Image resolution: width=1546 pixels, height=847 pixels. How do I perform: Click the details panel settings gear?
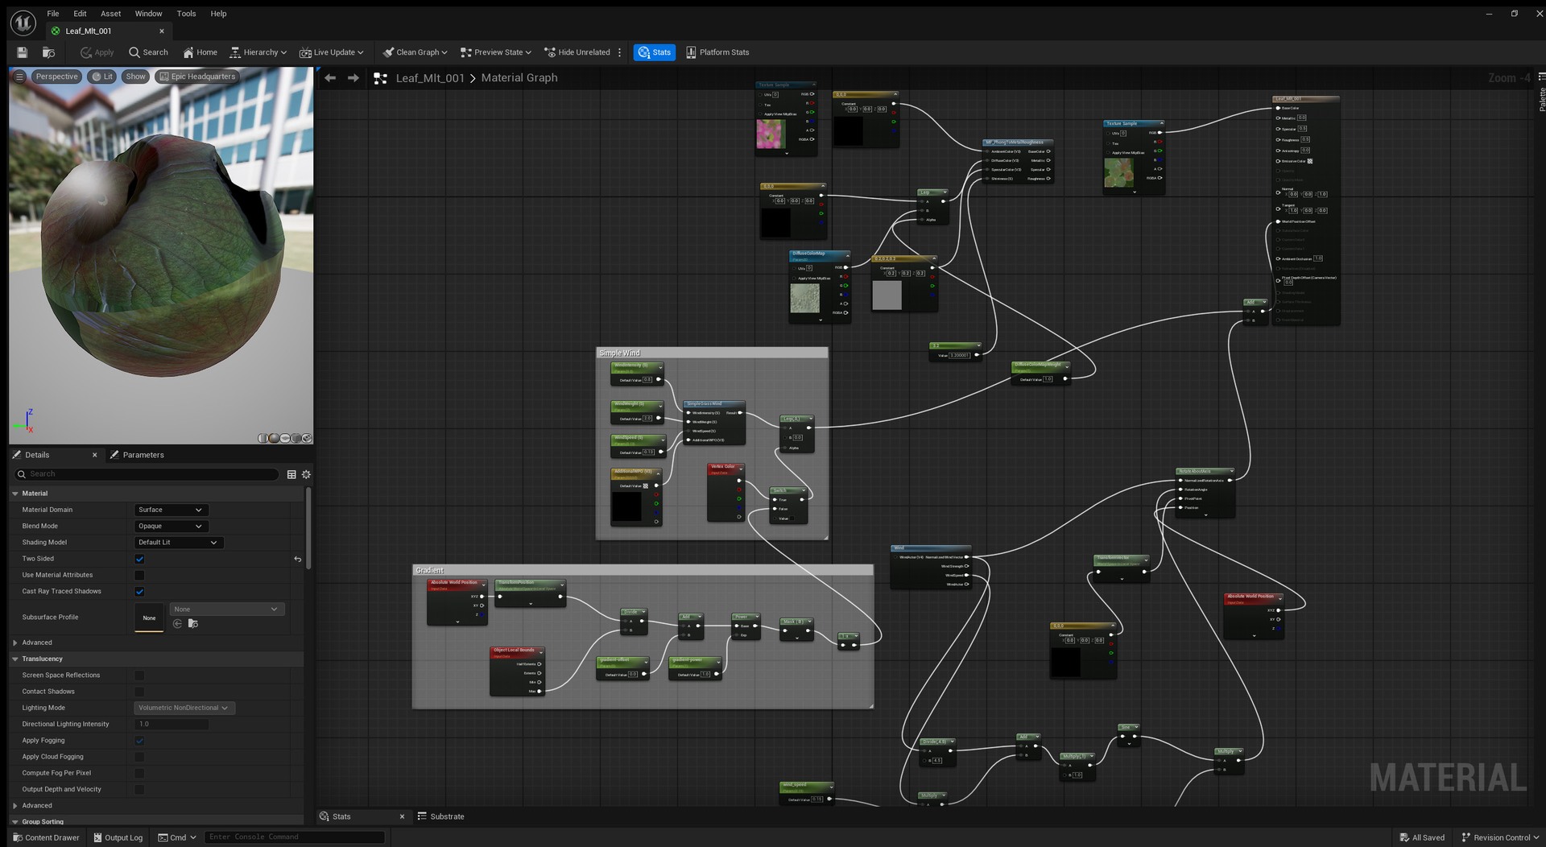click(306, 474)
